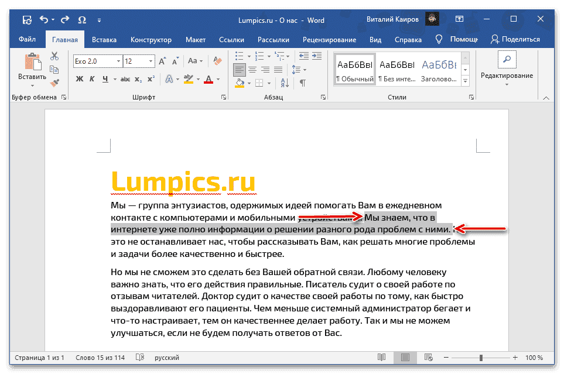Apply italic formatting
Viewport: 564px width, 374px height.
[x=93, y=78]
